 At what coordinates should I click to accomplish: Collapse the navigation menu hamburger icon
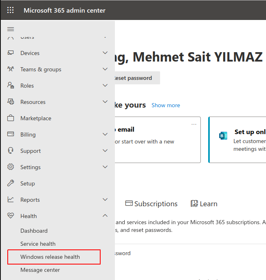point(11,29)
